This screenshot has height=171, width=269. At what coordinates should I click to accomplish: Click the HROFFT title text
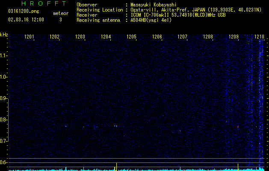coord(44,3)
